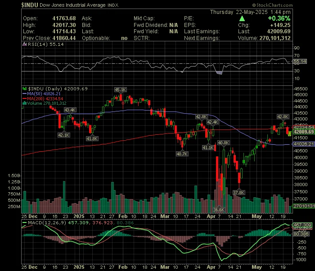Click the 42334.54 MA(200) axis tag

(304, 127)
